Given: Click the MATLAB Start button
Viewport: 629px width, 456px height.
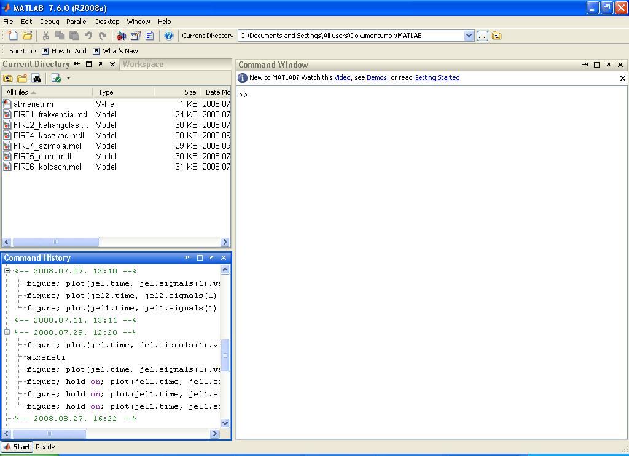Looking at the screenshot, I should (17, 447).
